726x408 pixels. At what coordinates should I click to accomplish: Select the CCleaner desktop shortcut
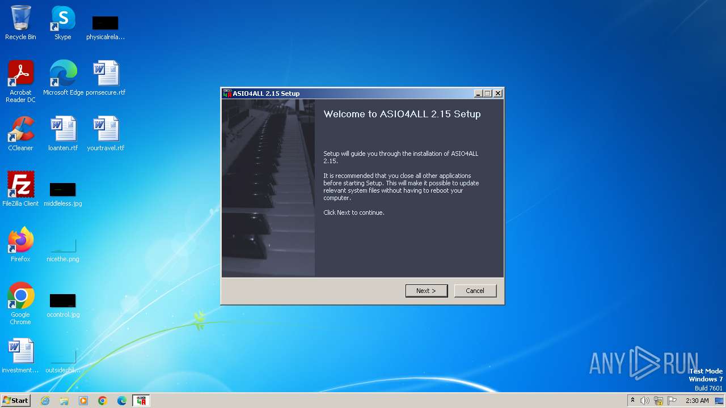tap(20, 134)
